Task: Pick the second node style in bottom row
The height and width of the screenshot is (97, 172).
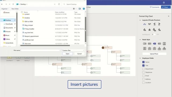Action: pos(149,48)
